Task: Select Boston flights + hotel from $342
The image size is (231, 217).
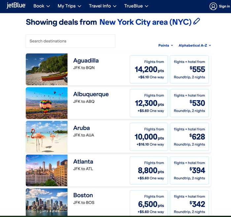Action: [x=189, y=203]
